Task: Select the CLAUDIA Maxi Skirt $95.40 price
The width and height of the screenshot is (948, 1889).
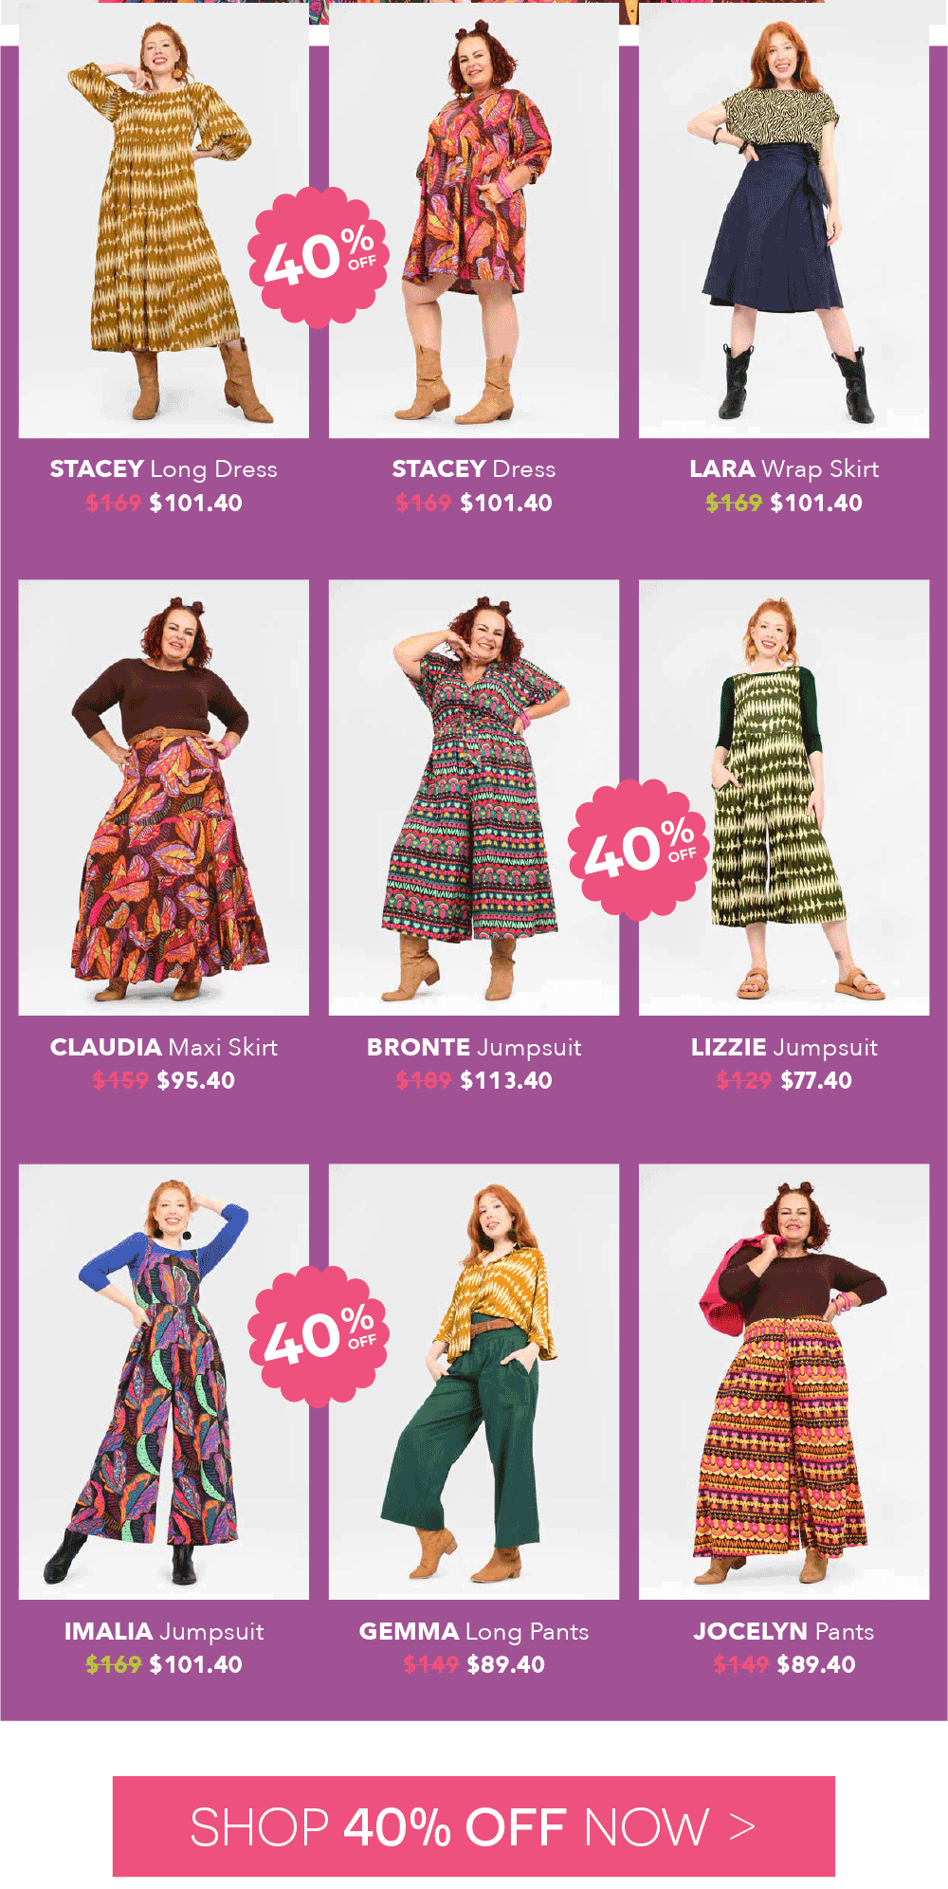Action: tap(195, 1080)
